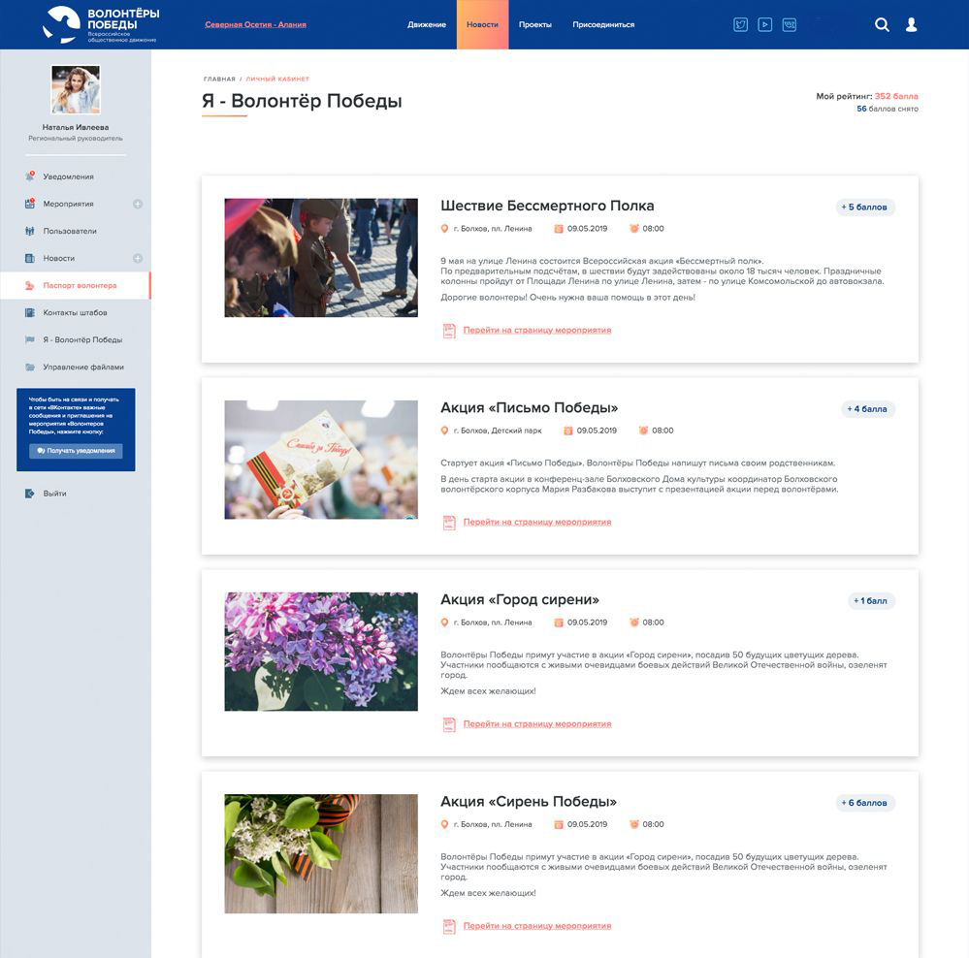Go to Главная in the breadcrumb
Viewport: 969px width, 958px height.
coord(219,79)
